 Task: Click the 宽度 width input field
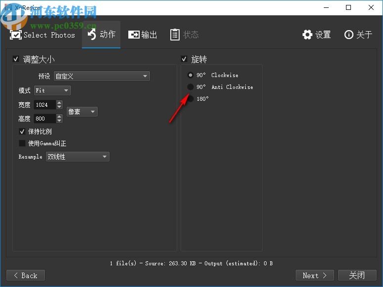tap(45, 105)
